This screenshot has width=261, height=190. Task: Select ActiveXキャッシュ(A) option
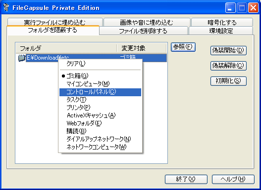coord(100,115)
